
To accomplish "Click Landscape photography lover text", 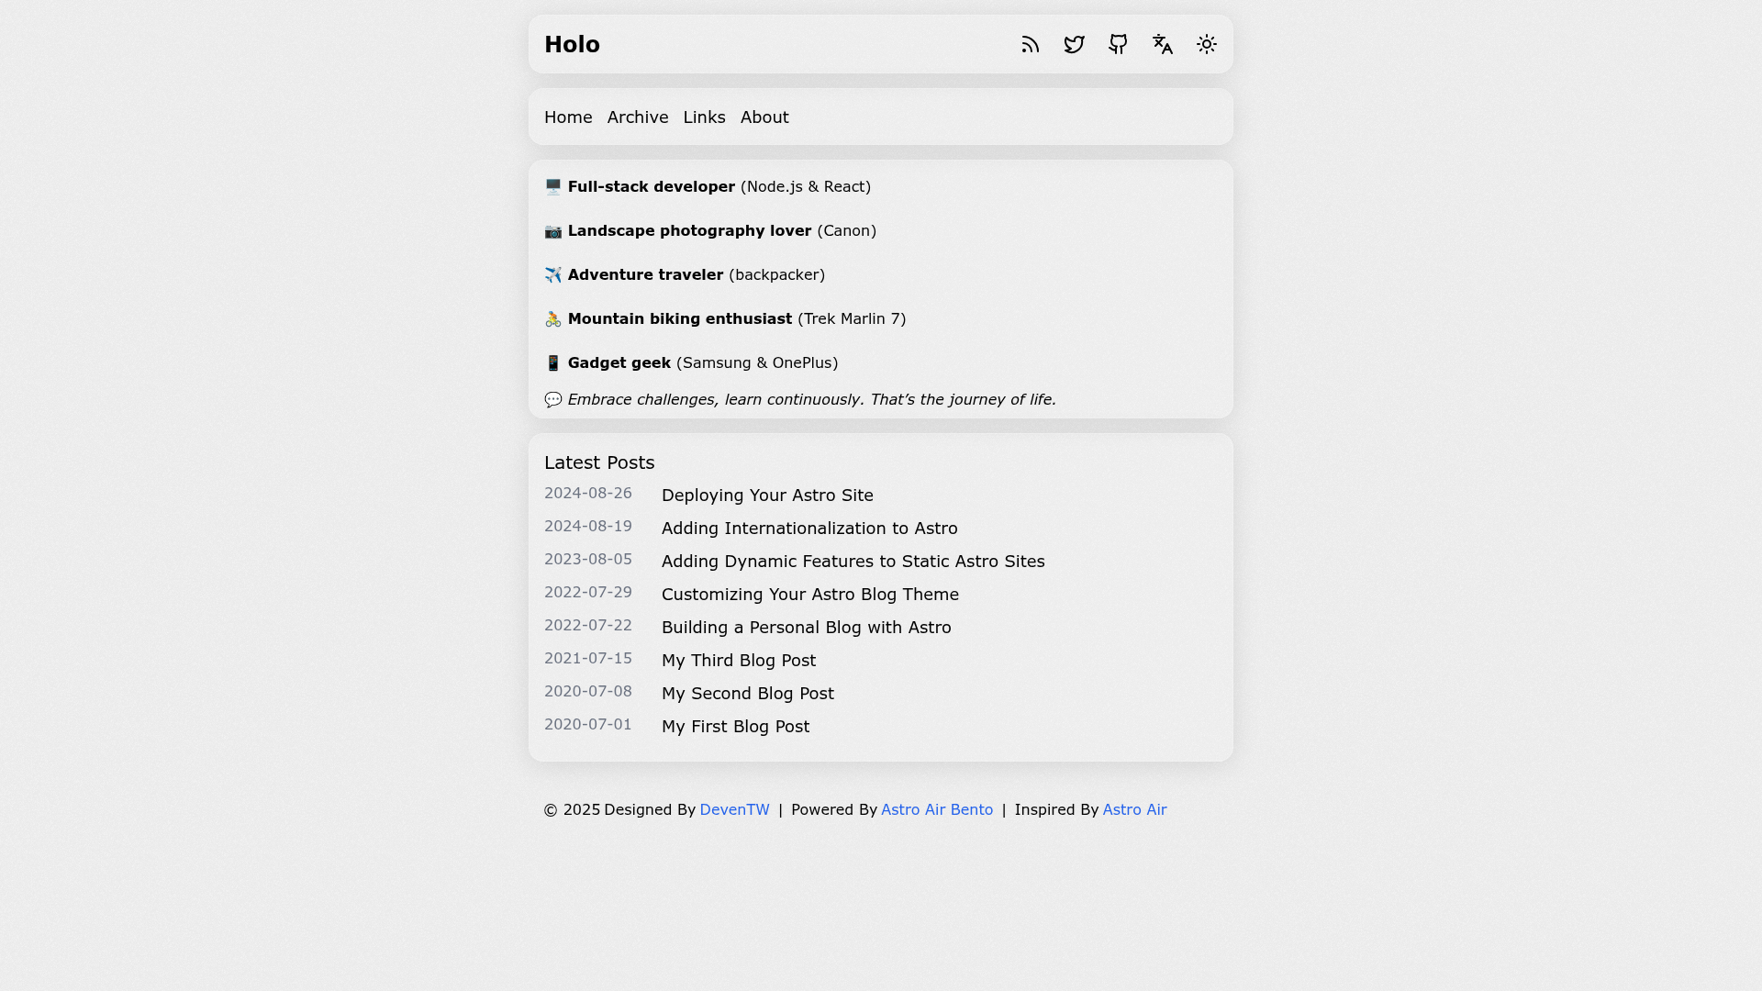I will click(689, 231).
